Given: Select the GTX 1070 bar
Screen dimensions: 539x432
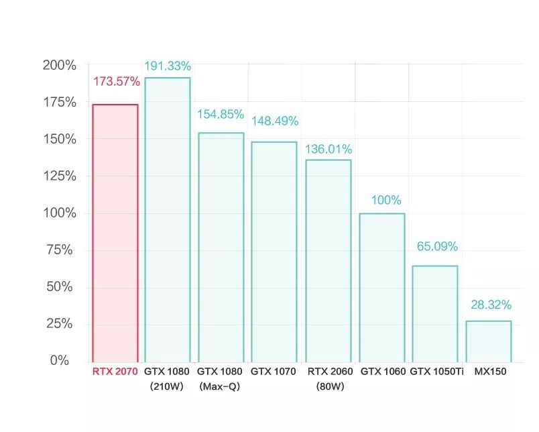Looking at the screenshot, I should pyautogui.click(x=274, y=252).
